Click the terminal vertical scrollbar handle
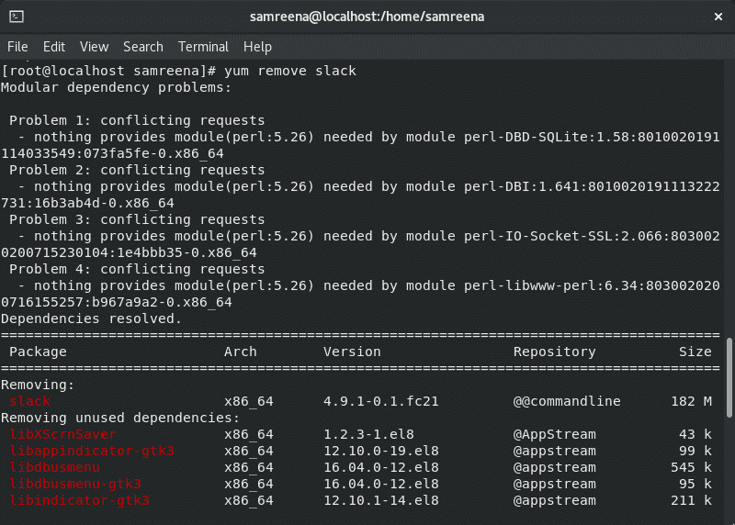 coord(729,377)
